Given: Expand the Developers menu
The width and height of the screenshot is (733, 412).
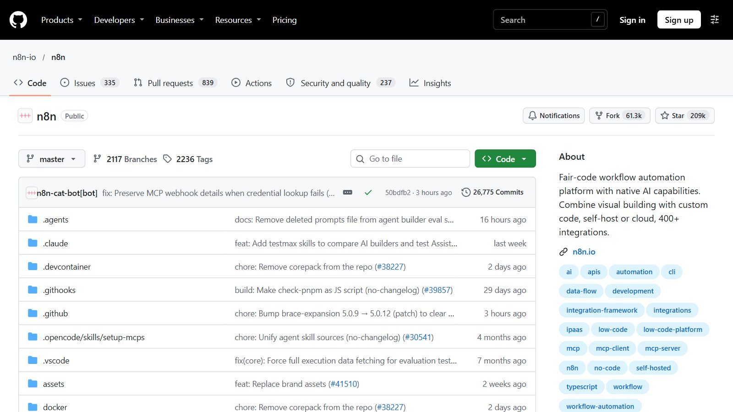Looking at the screenshot, I should tap(119, 20).
